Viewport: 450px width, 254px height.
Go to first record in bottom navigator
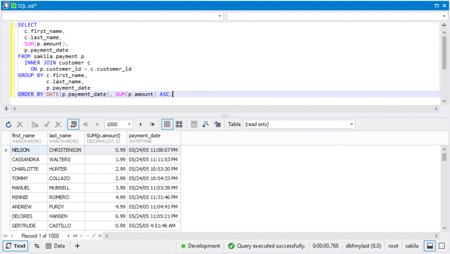[x=5, y=236]
